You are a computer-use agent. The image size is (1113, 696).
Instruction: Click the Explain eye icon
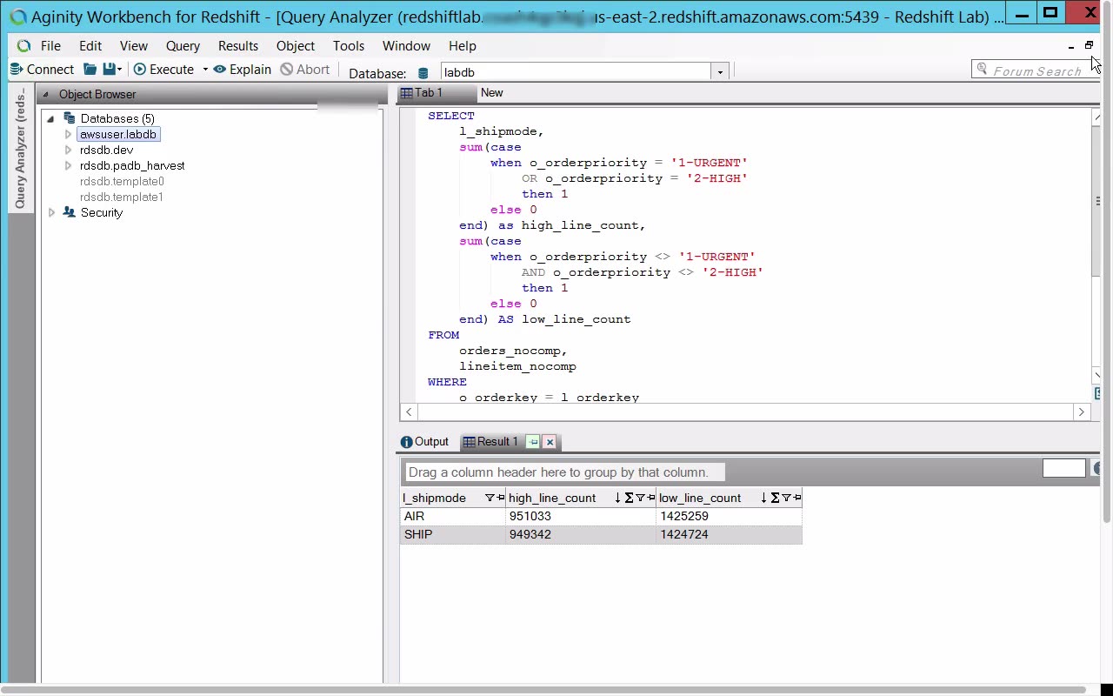tap(220, 70)
